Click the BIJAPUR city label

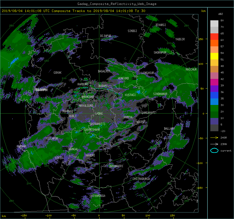[106, 36]
